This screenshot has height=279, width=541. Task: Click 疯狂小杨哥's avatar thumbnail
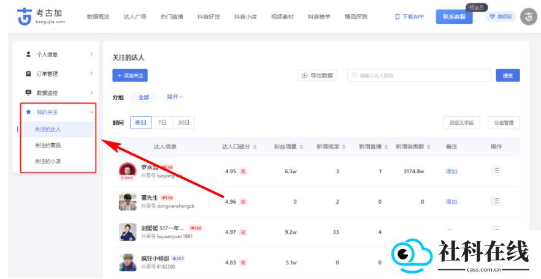coord(128,262)
